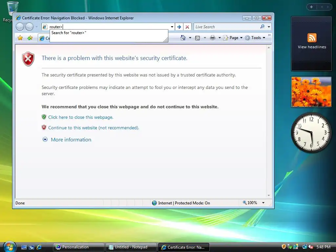336x252 pixels.
Task: Click Certificate Error taskbar button
Action: [183, 247]
